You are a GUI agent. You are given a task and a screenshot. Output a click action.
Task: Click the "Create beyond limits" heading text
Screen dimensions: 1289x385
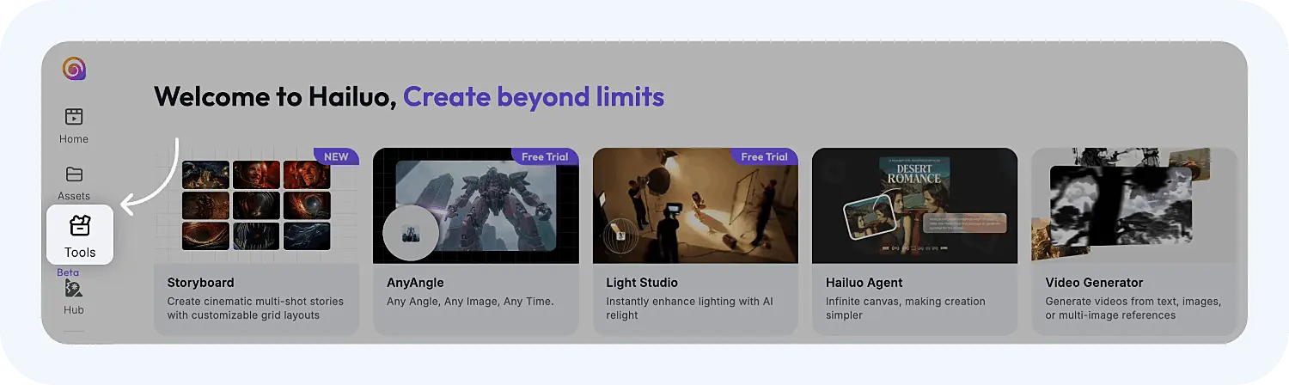click(534, 97)
